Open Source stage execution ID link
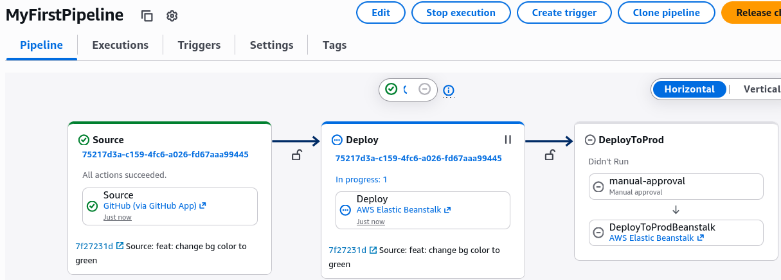Image resolution: width=781 pixels, height=280 pixels. click(x=165, y=155)
